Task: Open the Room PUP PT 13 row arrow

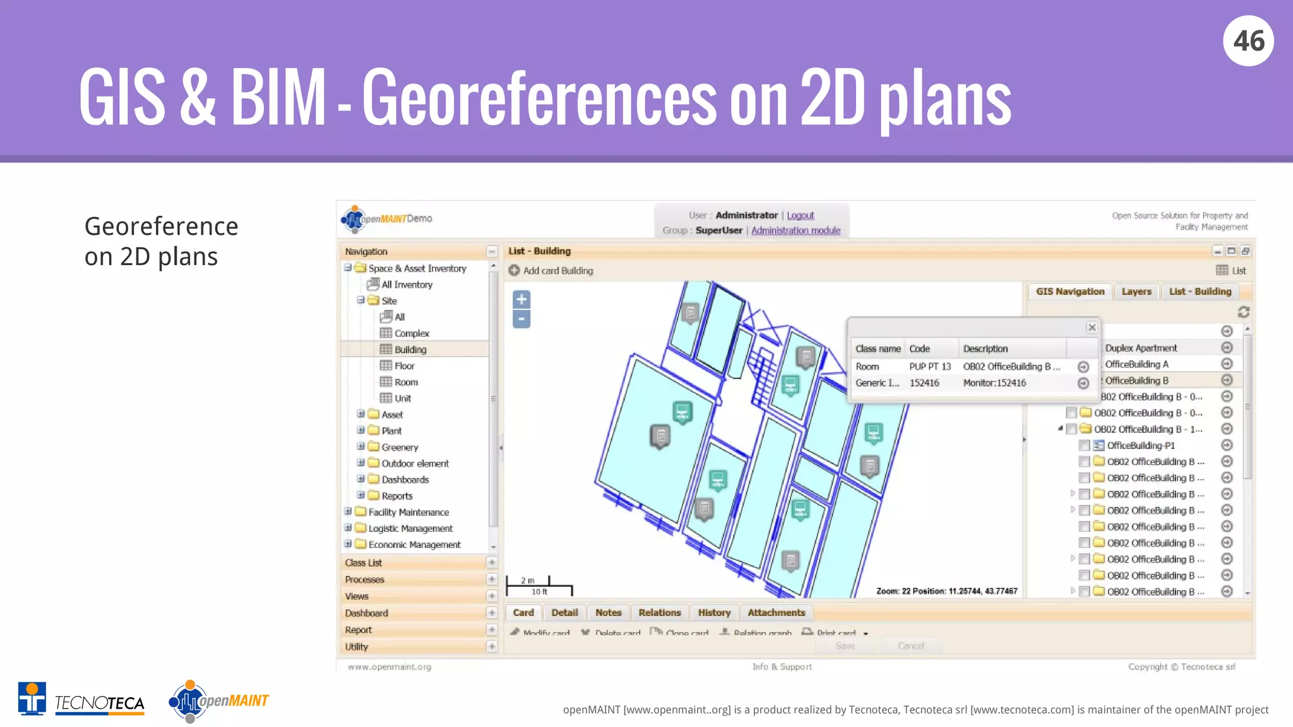Action: [1083, 367]
